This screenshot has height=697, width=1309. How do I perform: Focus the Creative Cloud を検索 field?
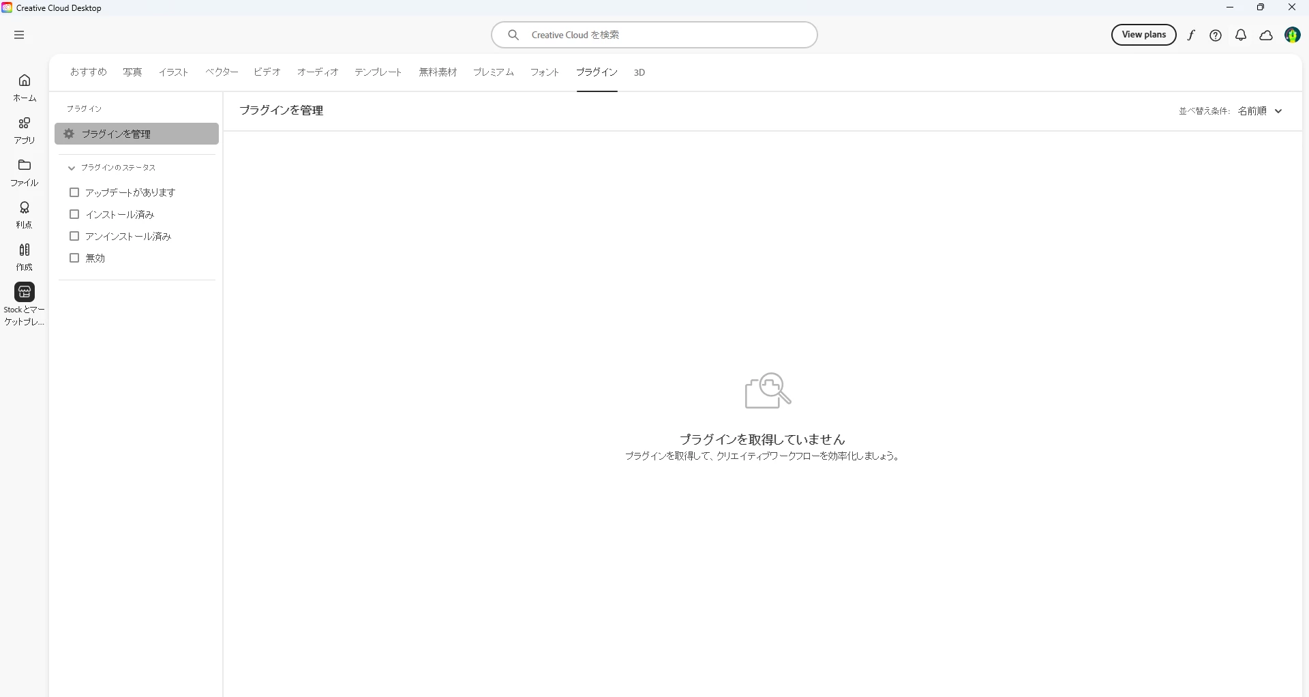pyautogui.click(x=654, y=35)
